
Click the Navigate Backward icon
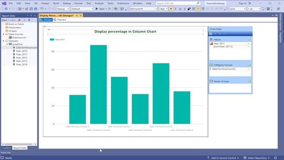(6, 9)
